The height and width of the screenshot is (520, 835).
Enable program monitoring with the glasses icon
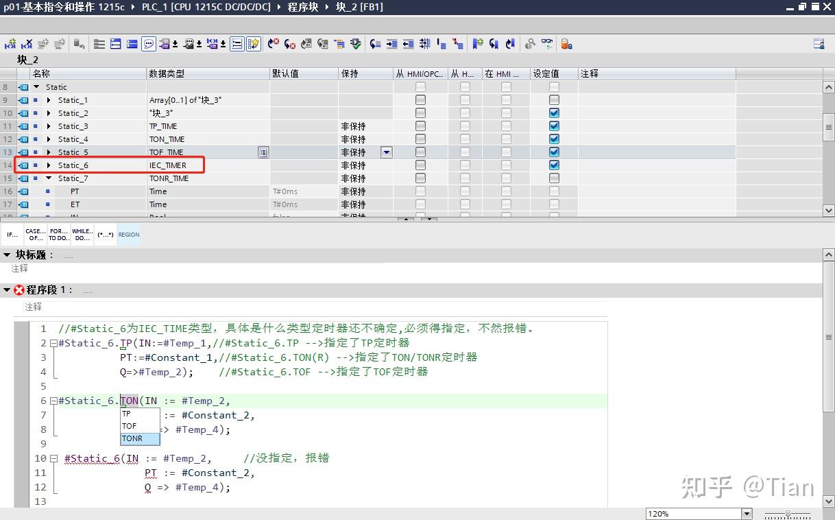547,44
